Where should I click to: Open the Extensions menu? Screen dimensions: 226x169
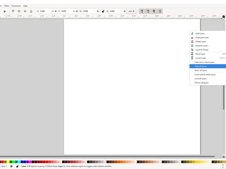click(x=16, y=6)
